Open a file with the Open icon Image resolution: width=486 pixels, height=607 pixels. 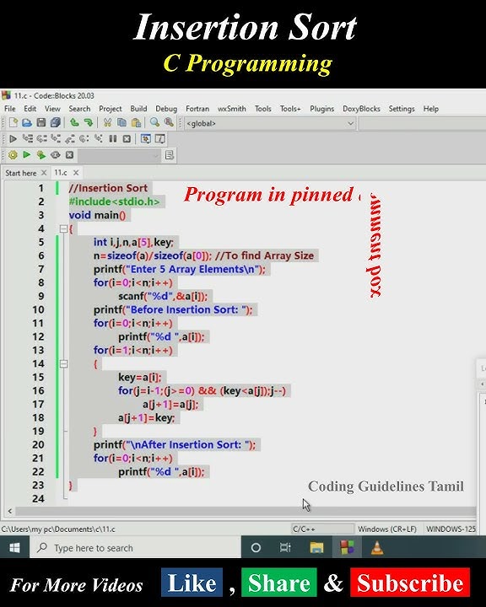tap(27, 123)
